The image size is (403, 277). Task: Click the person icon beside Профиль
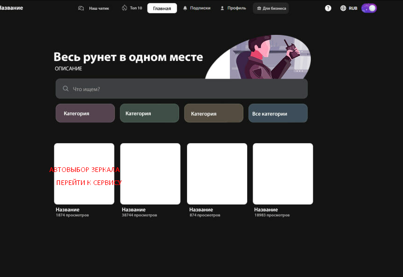click(222, 8)
